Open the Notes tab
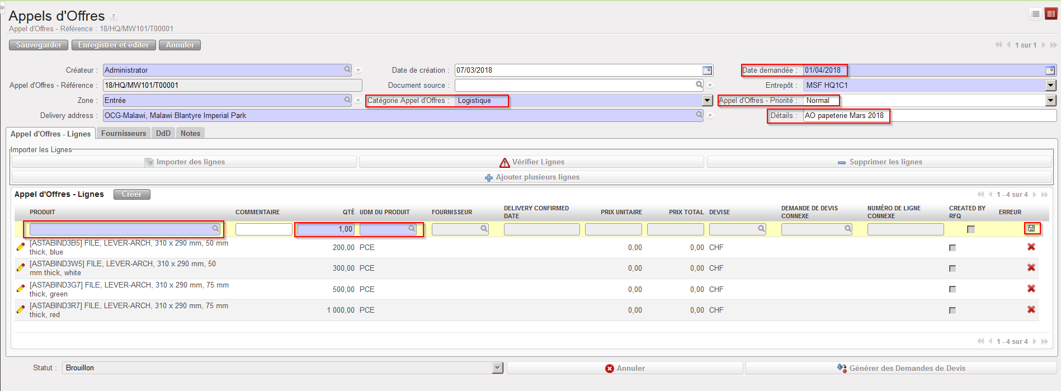1061x391 pixels. (190, 133)
